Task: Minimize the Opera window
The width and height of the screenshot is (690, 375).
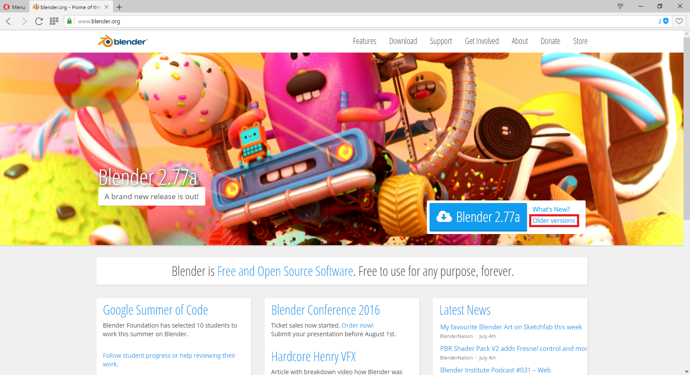Action: point(640,6)
